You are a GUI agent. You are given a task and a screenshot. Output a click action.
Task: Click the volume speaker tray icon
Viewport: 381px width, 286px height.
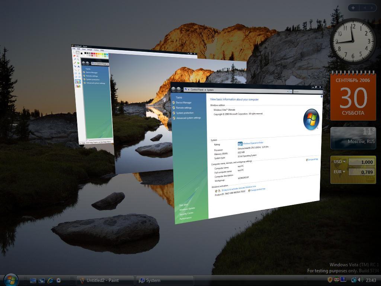(x=360, y=279)
